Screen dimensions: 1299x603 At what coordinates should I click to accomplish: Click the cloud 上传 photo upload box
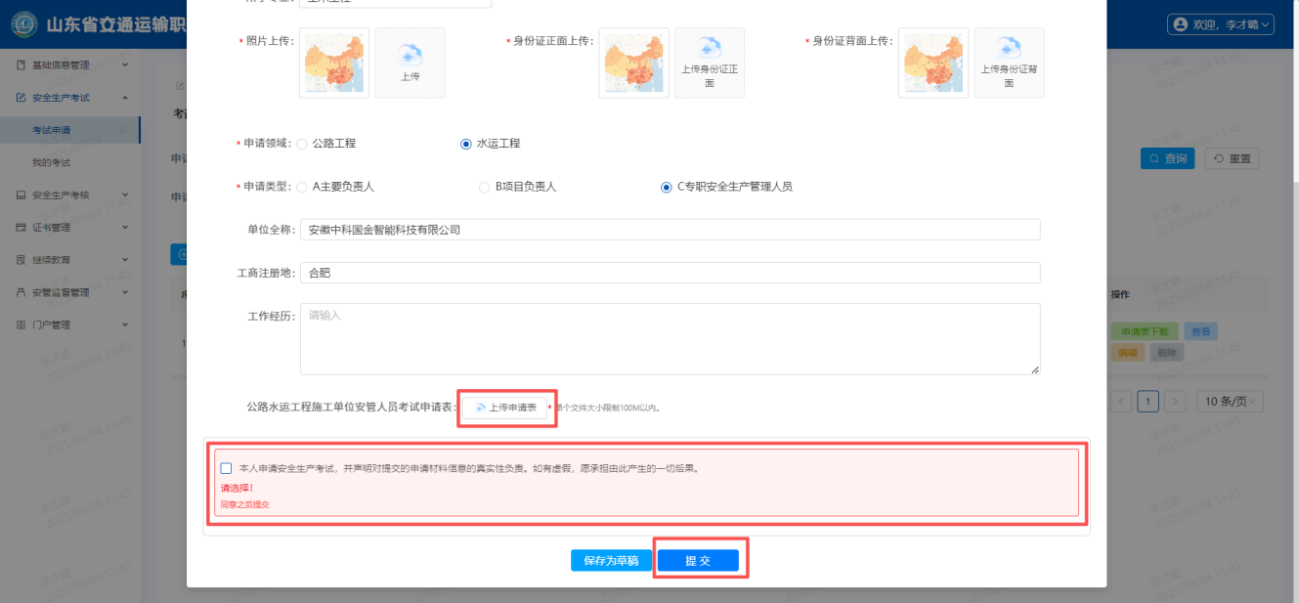(x=410, y=63)
